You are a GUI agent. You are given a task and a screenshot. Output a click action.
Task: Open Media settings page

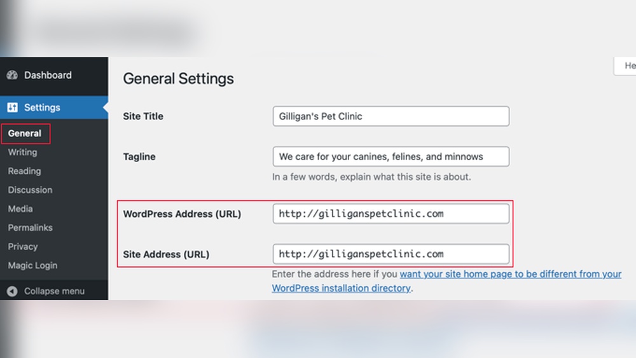pyautogui.click(x=20, y=209)
